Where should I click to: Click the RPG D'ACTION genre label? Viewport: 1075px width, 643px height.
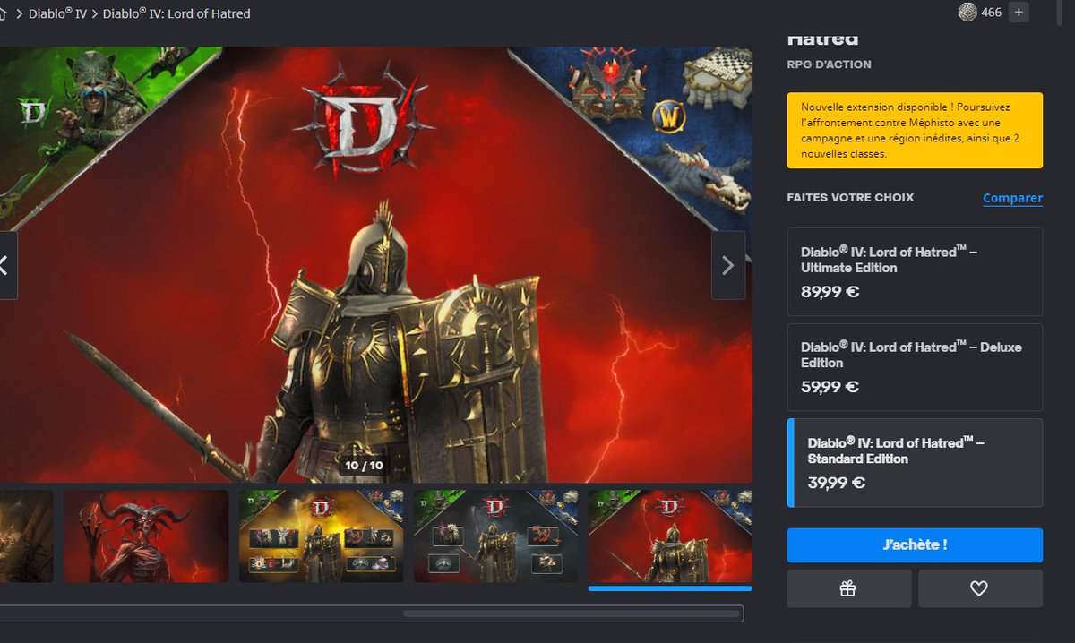[x=829, y=64]
